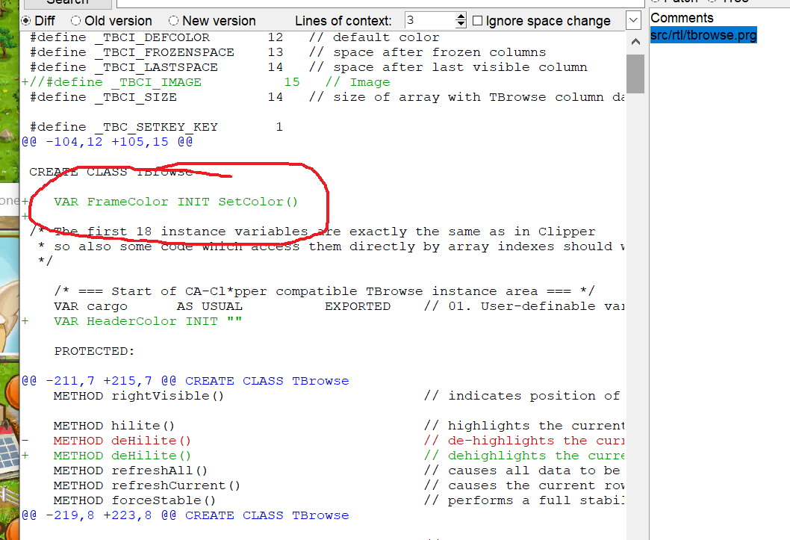Click the Lines of context input field
Image resolution: width=790 pixels, height=540 pixels.
[x=428, y=21]
